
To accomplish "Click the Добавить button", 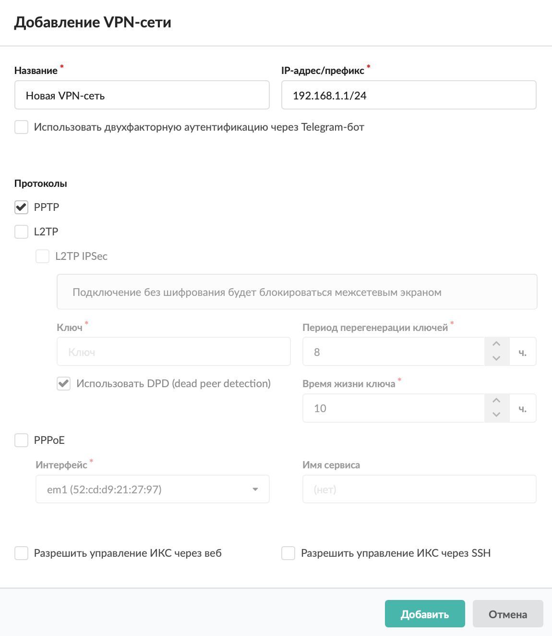I will (425, 614).
